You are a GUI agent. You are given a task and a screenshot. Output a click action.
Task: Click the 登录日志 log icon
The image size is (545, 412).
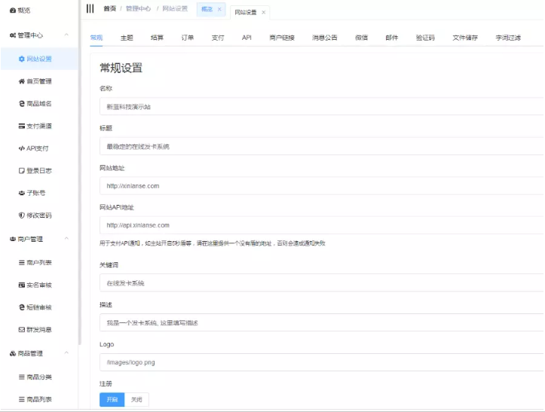tap(21, 171)
